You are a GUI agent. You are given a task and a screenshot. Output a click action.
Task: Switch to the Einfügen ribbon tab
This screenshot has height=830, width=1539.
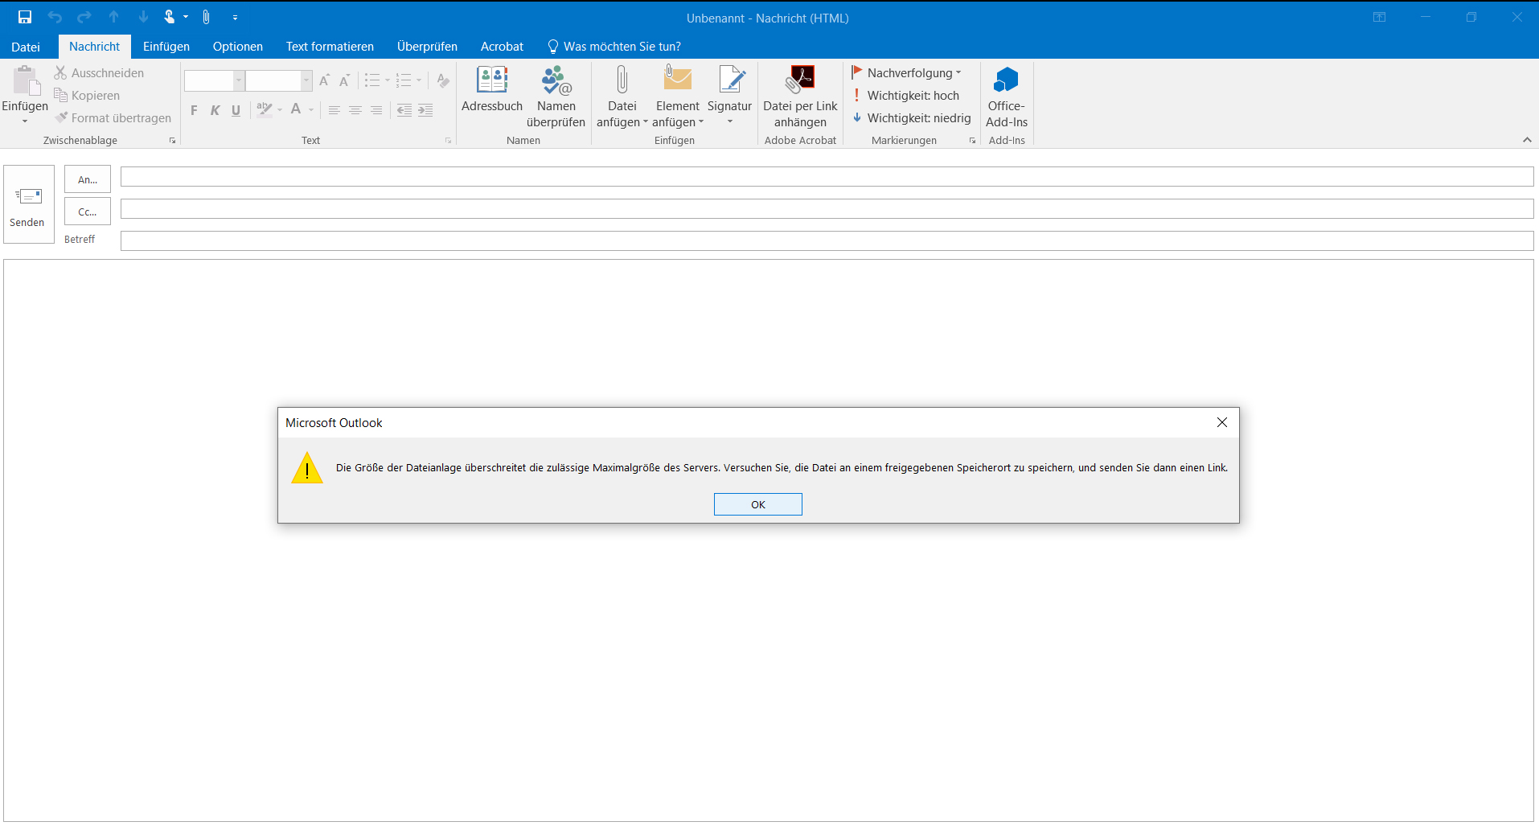click(166, 47)
